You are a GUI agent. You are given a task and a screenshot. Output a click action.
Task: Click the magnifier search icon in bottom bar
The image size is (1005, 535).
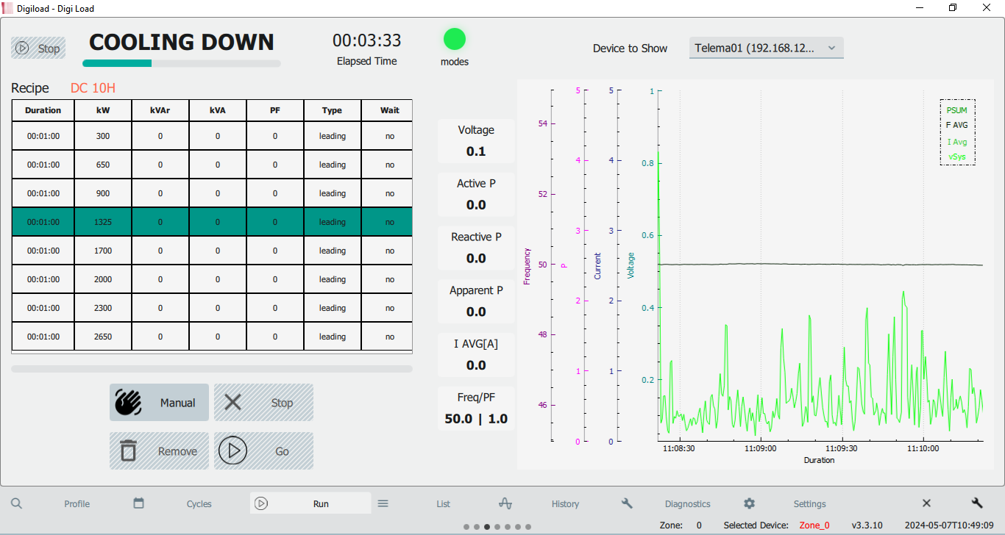click(16, 503)
